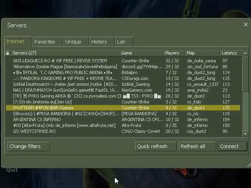
Task: Click the latency value 23
Action: [225, 90]
